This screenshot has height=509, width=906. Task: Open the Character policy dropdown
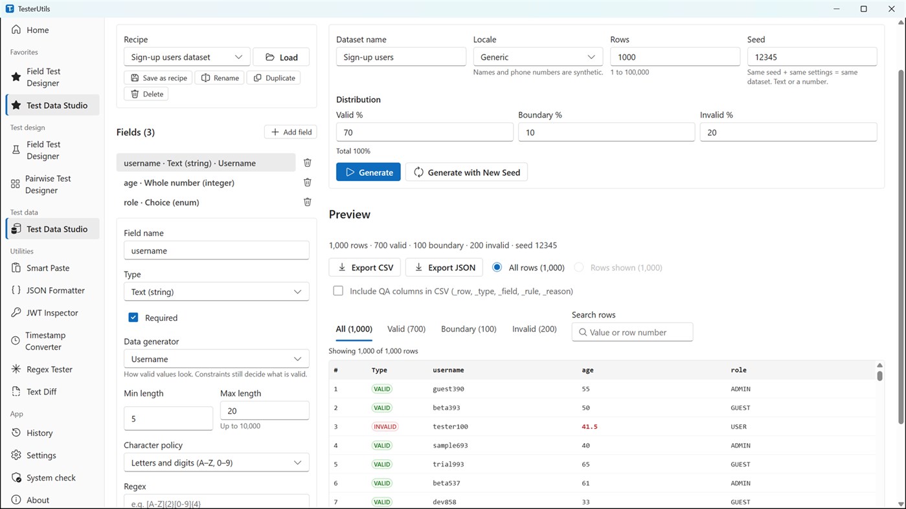pos(216,462)
